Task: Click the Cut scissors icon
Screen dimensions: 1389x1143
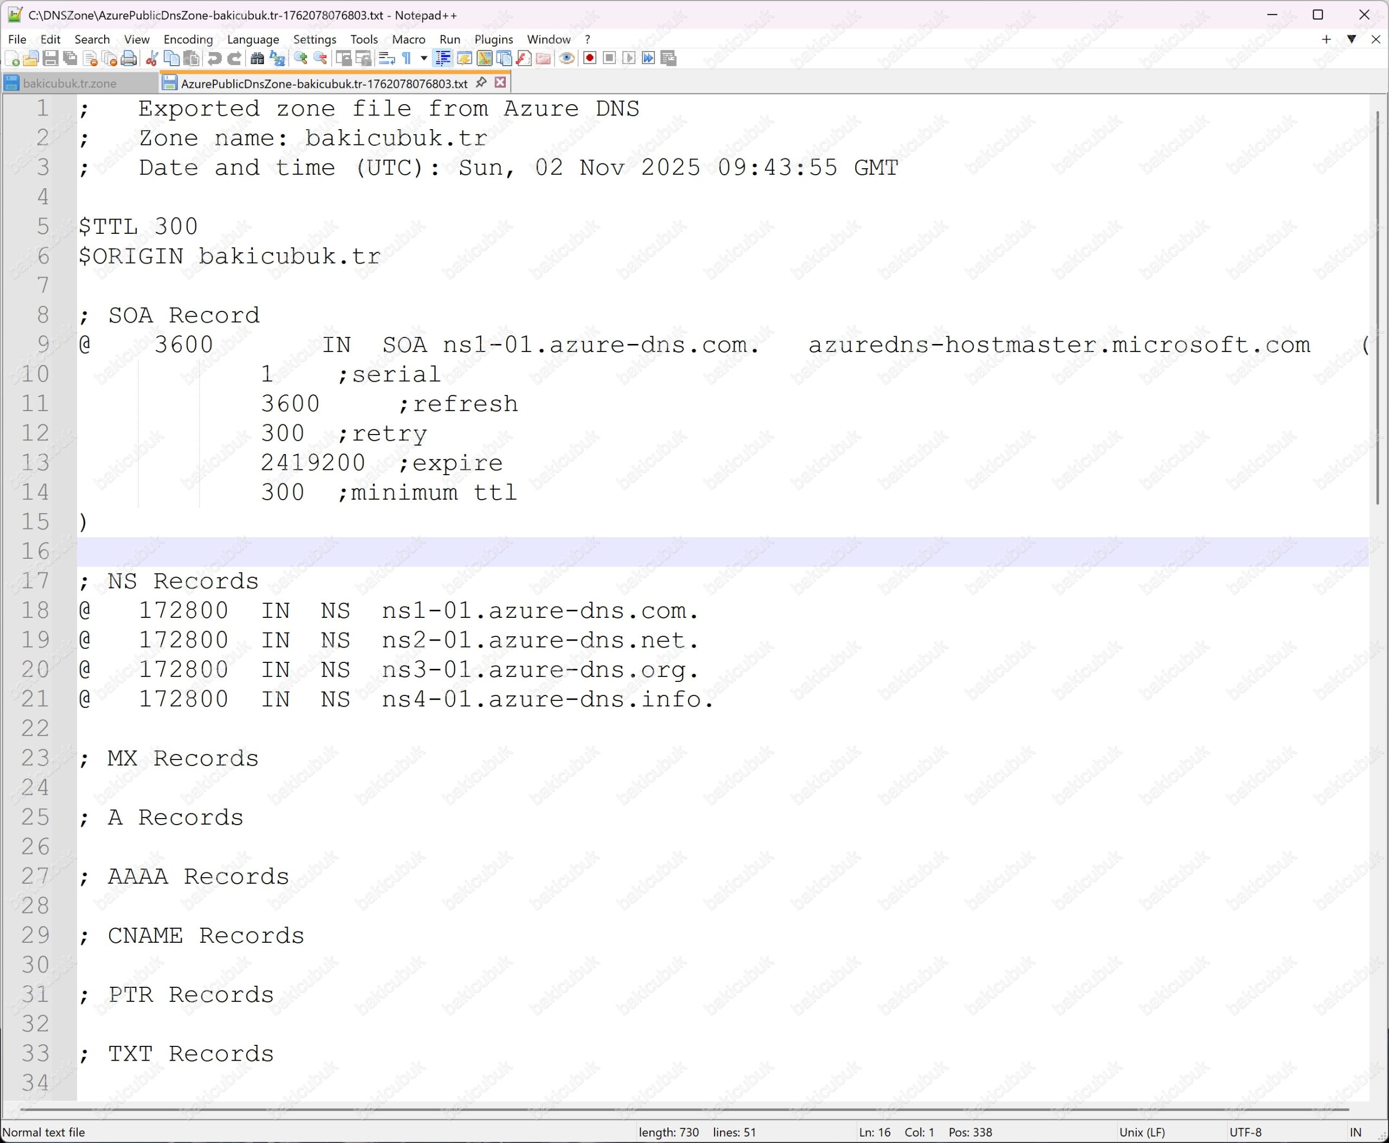Action: pyautogui.click(x=151, y=59)
